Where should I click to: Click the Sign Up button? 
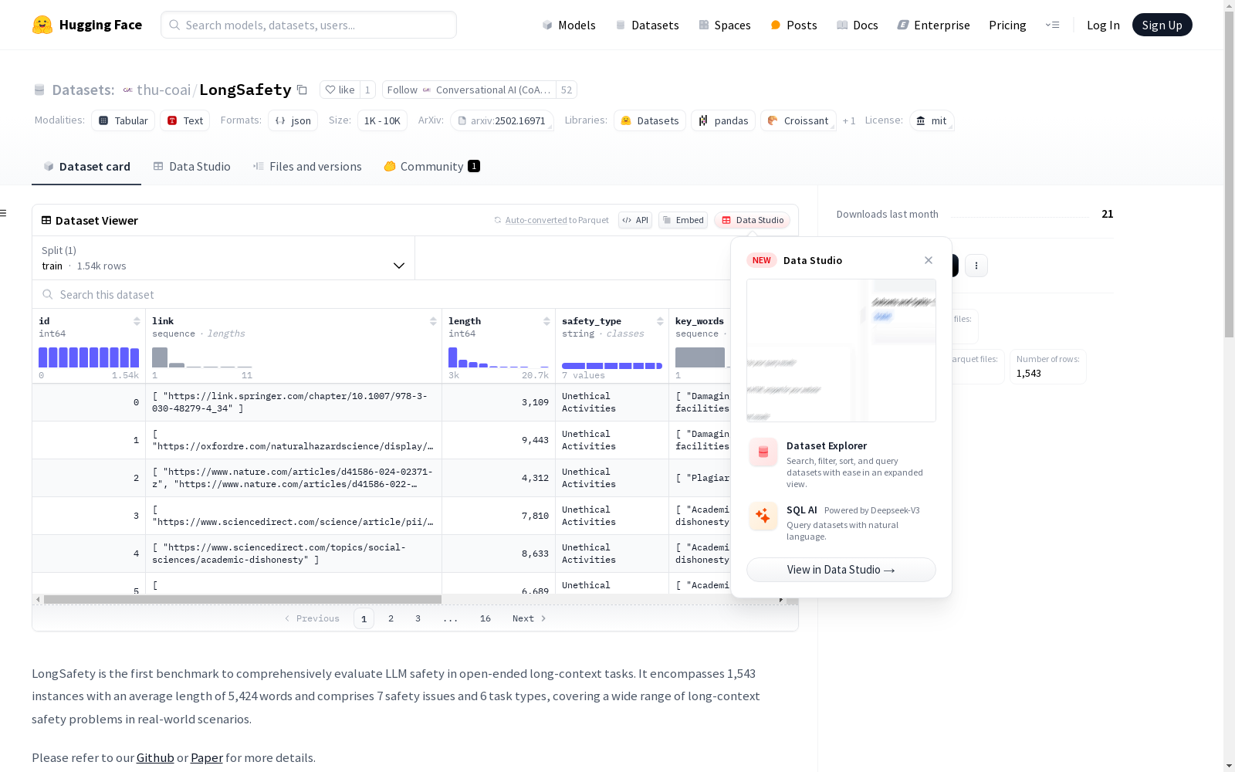pos(1162,25)
